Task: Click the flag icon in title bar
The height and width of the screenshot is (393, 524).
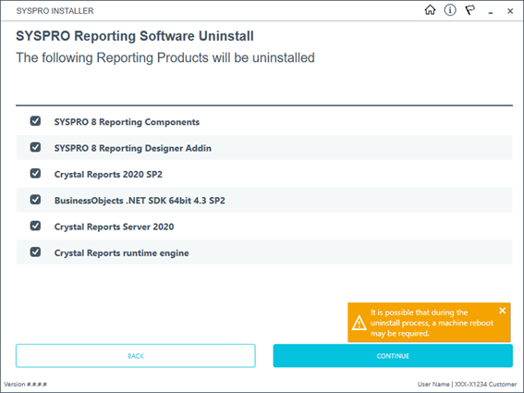Action: pos(470,10)
